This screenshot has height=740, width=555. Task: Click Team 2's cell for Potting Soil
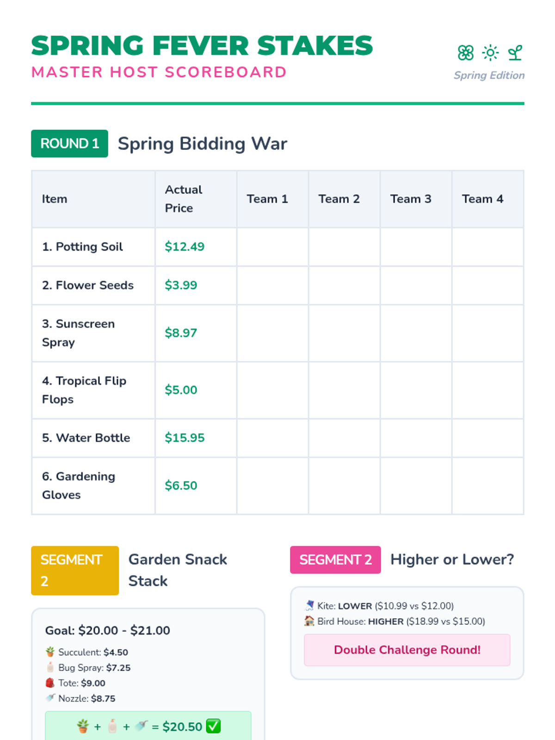pos(344,247)
